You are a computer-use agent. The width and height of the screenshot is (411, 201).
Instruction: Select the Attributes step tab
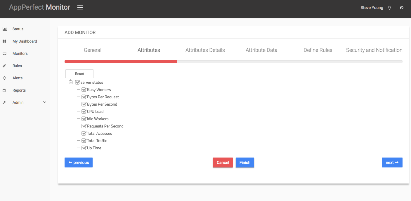(149, 50)
